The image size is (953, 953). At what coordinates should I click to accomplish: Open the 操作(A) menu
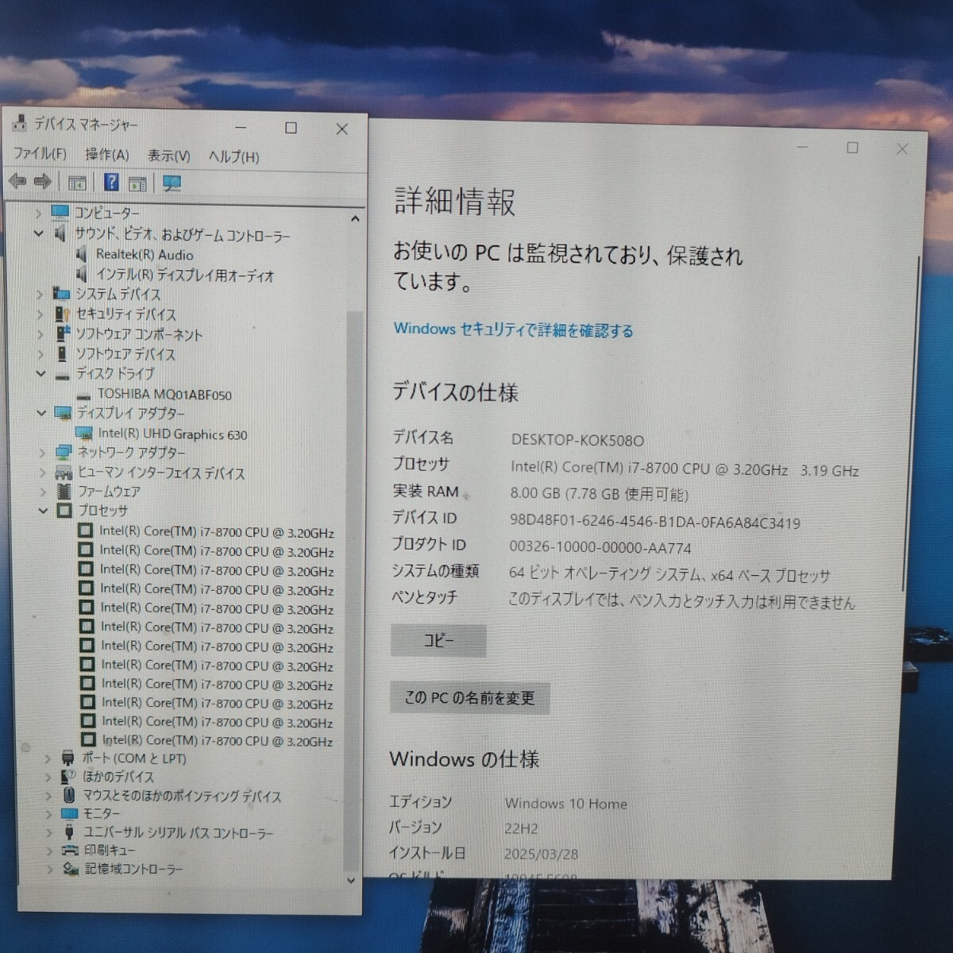(x=106, y=154)
